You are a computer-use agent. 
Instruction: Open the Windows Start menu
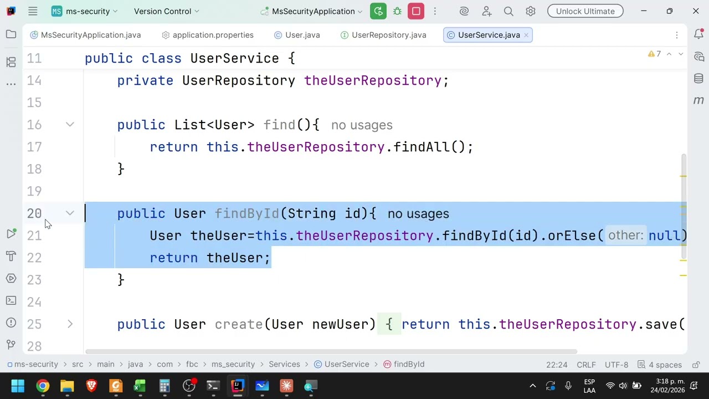pos(18,386)
